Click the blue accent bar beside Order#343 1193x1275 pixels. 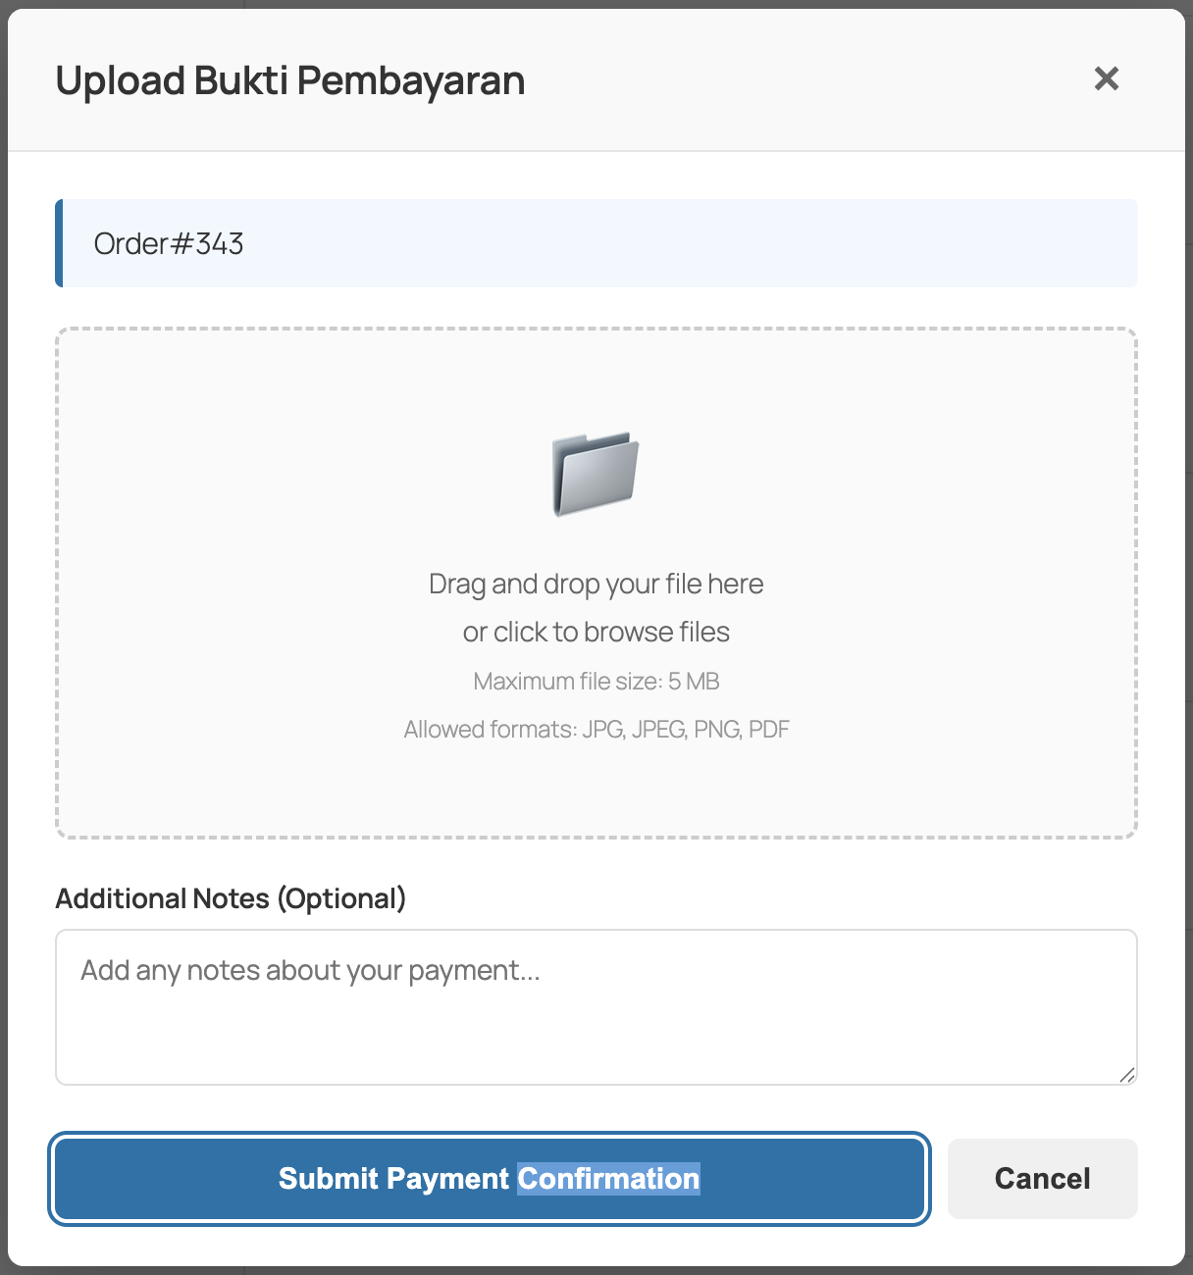pos(59,243)
